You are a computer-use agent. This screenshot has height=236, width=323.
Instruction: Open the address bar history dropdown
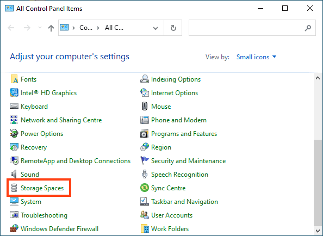[x=156, y=28]
